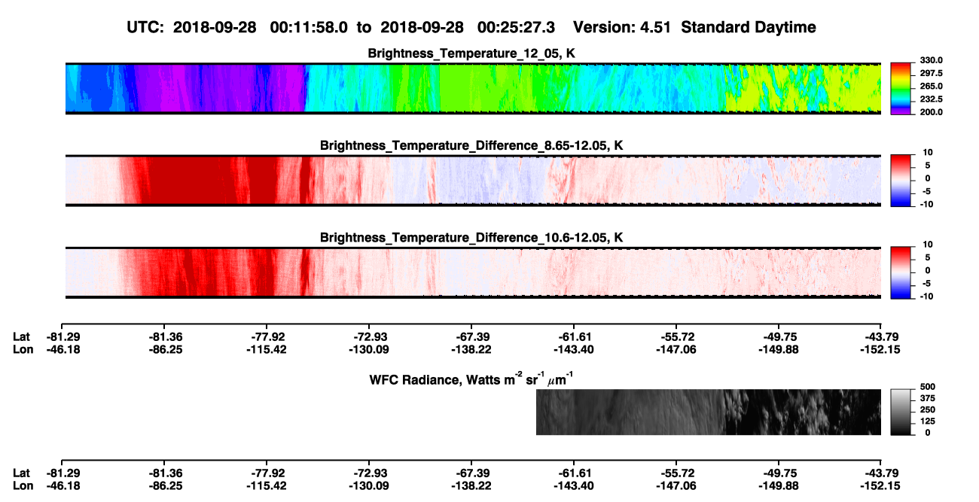Click "Lat" label below the temperature difference panels

tap(22, 337)
